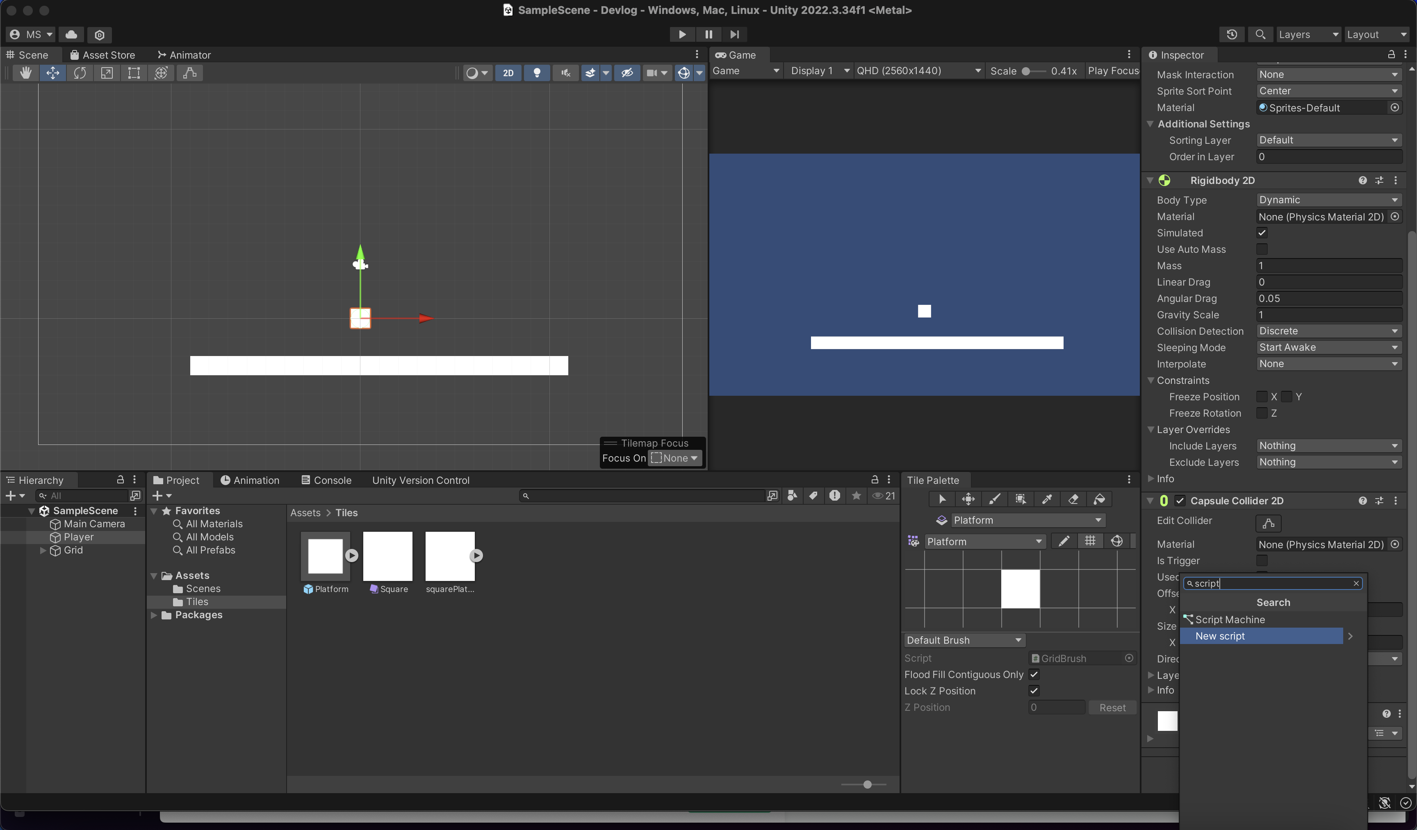Screen dimensions: 1417x830
Task: Open the Animator tab
Action: (x=185, y=55)
